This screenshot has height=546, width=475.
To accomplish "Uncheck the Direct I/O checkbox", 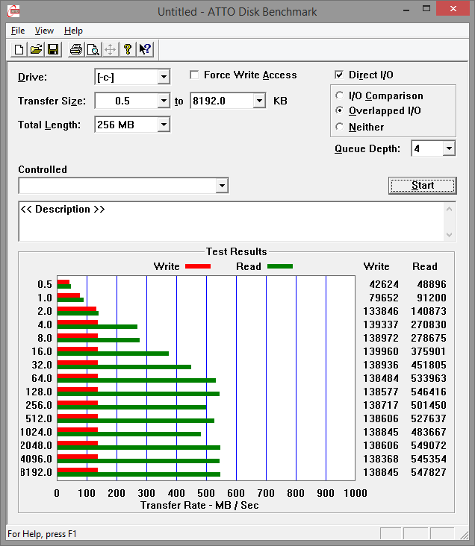I will click(339, 75).
